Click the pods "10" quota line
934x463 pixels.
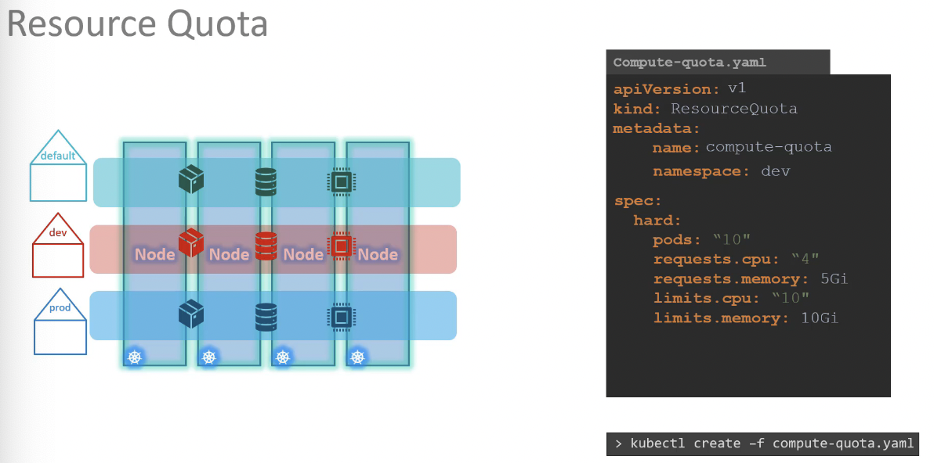point(702,240)
